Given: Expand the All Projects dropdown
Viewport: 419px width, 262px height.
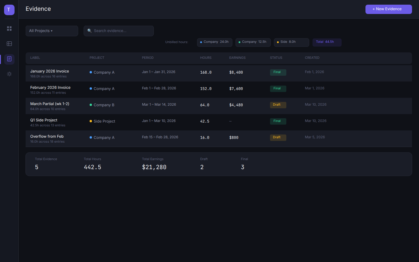Looking at the screenshot, I should (52, 31).
